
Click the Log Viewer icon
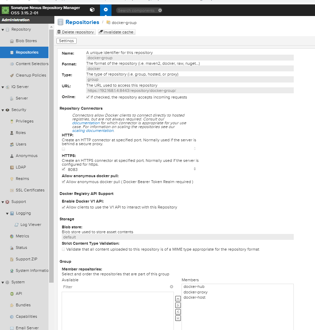pyautogui.click(x=16, y=225)
